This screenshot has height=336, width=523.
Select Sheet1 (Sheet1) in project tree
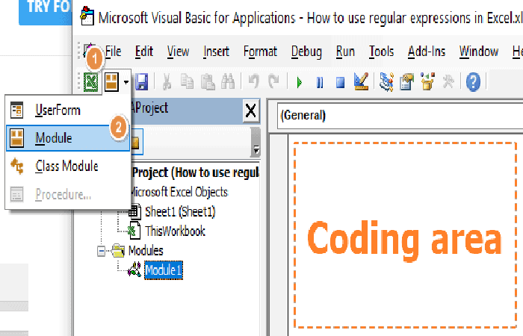click(180, 211)
